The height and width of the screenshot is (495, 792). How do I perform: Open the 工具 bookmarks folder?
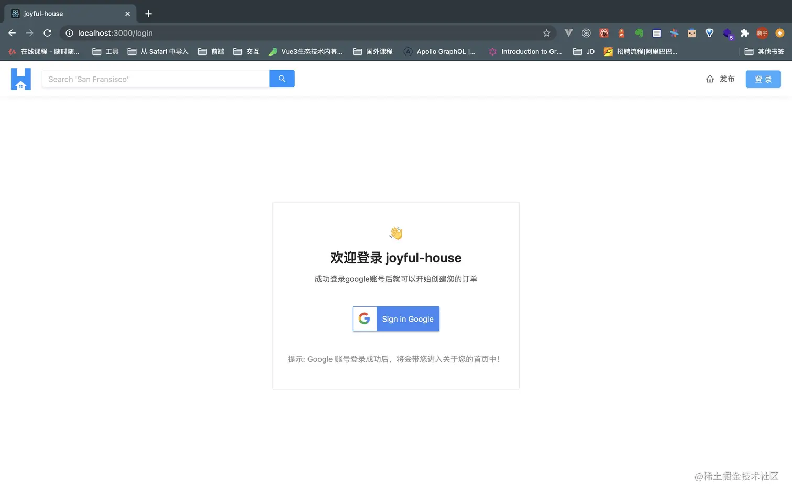[x=105, y=51]
